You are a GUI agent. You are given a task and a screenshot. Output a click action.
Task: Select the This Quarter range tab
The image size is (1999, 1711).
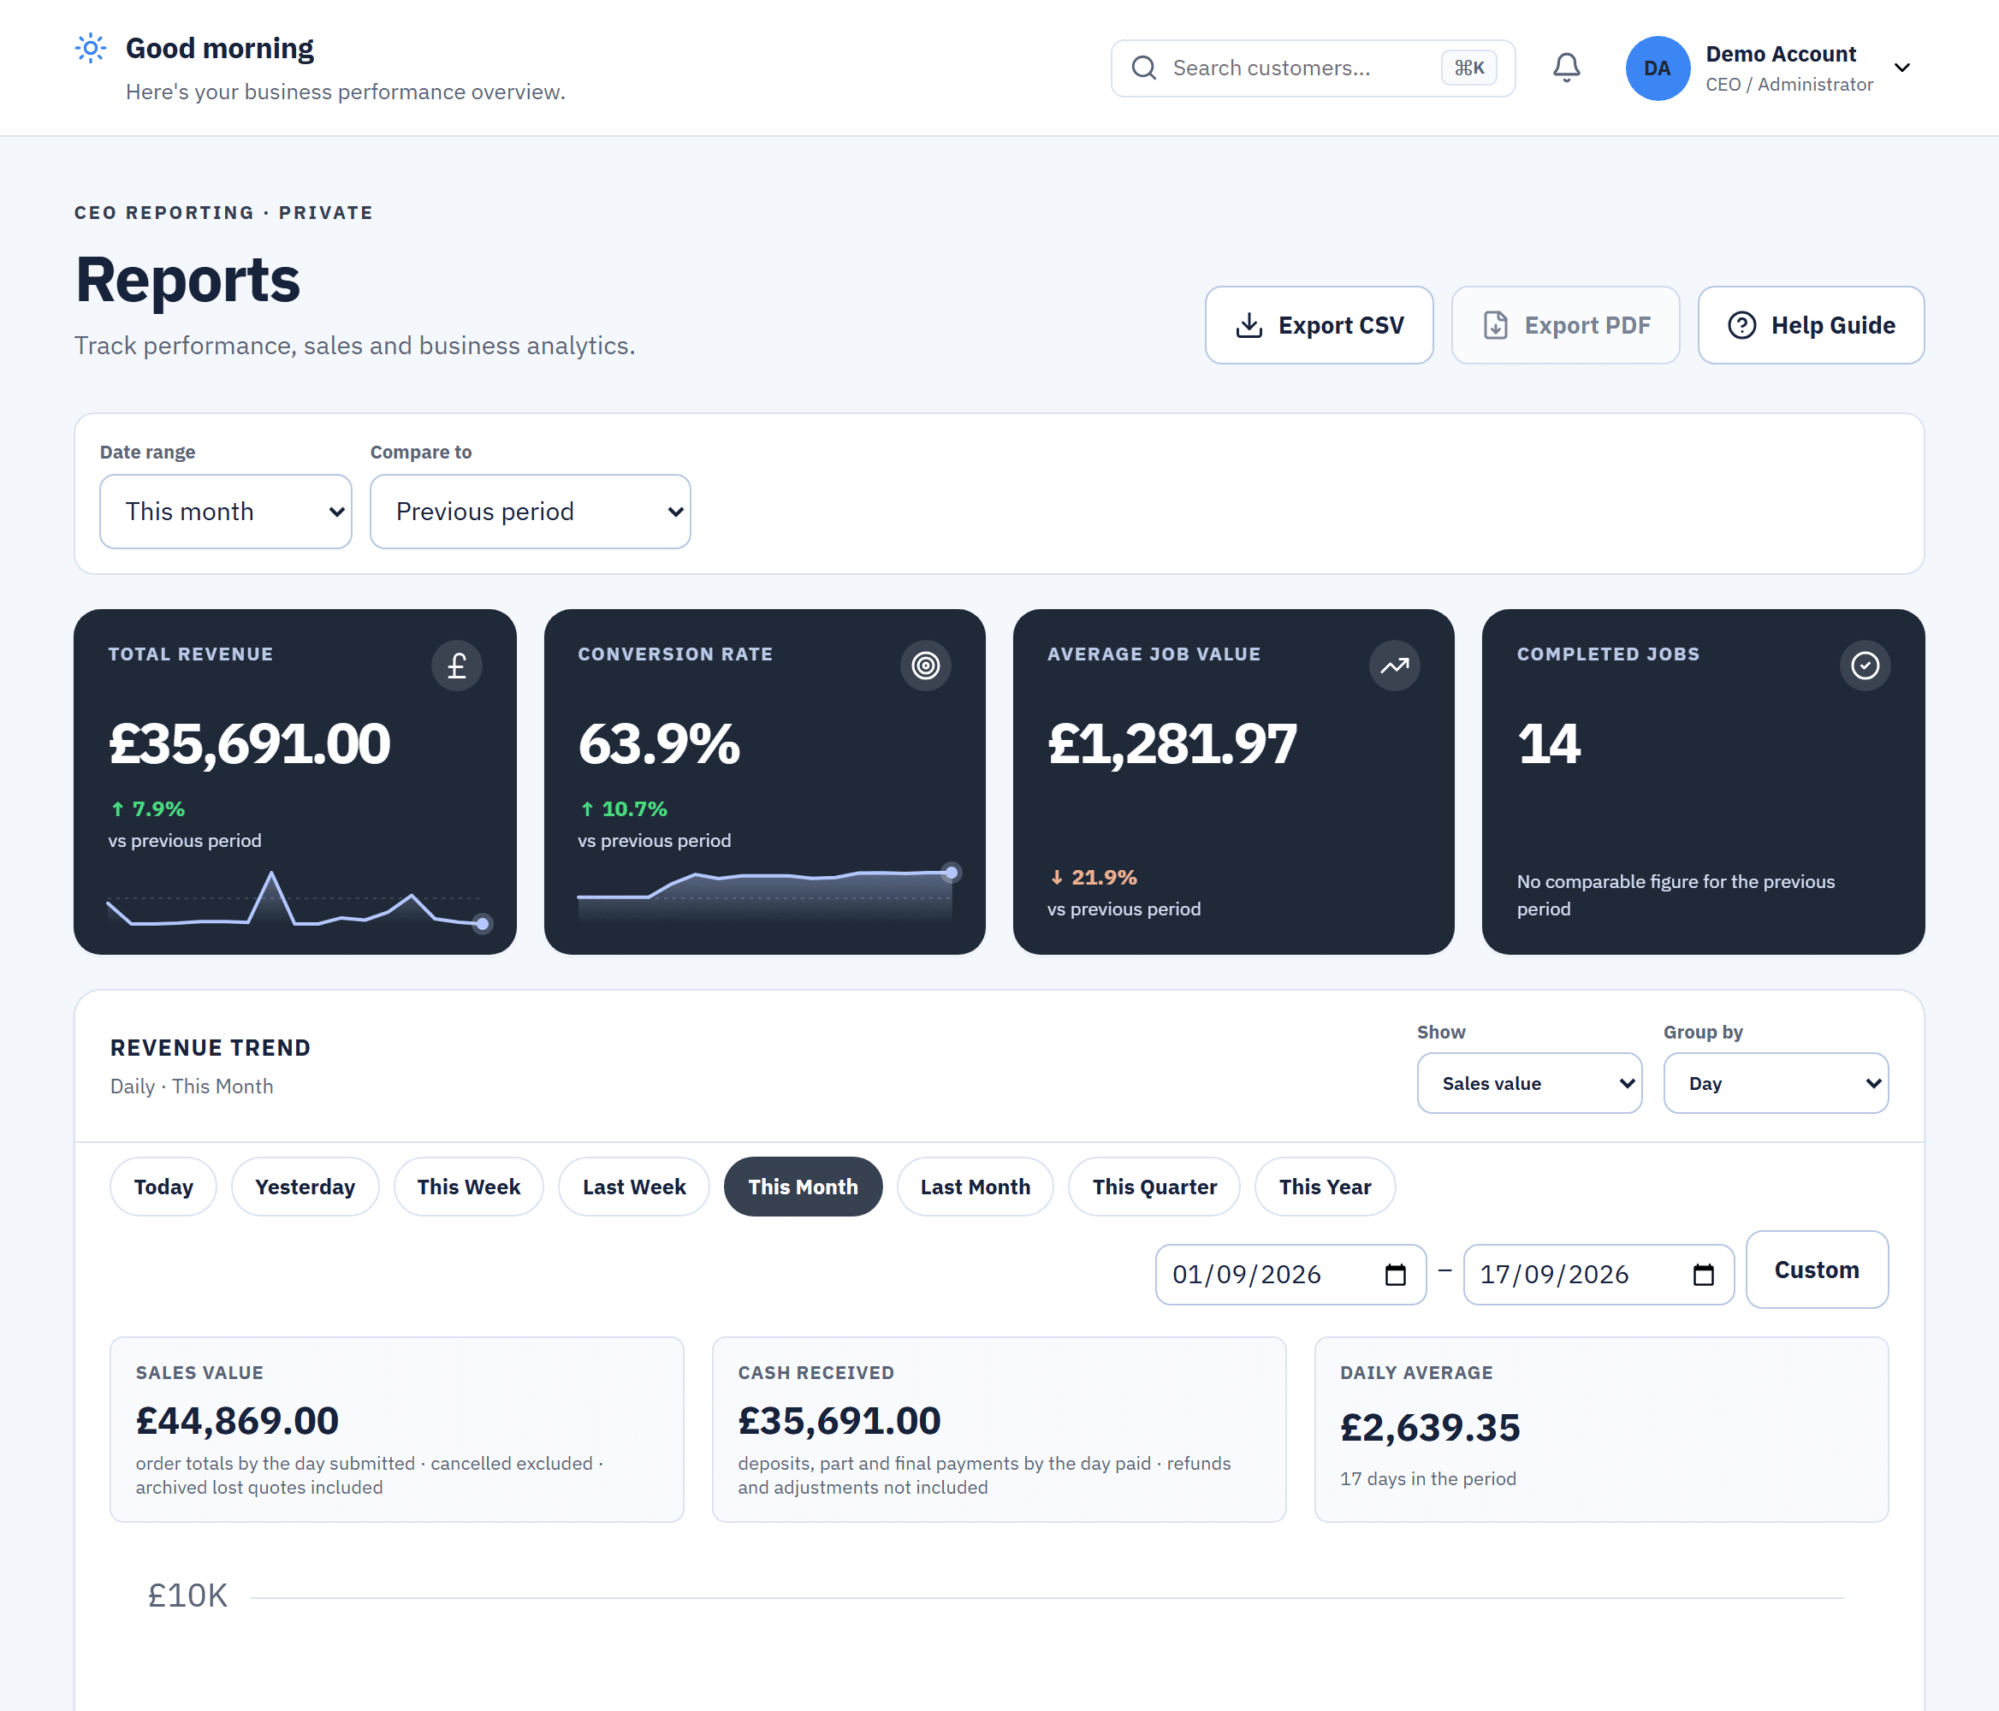click(1154, 1187)
